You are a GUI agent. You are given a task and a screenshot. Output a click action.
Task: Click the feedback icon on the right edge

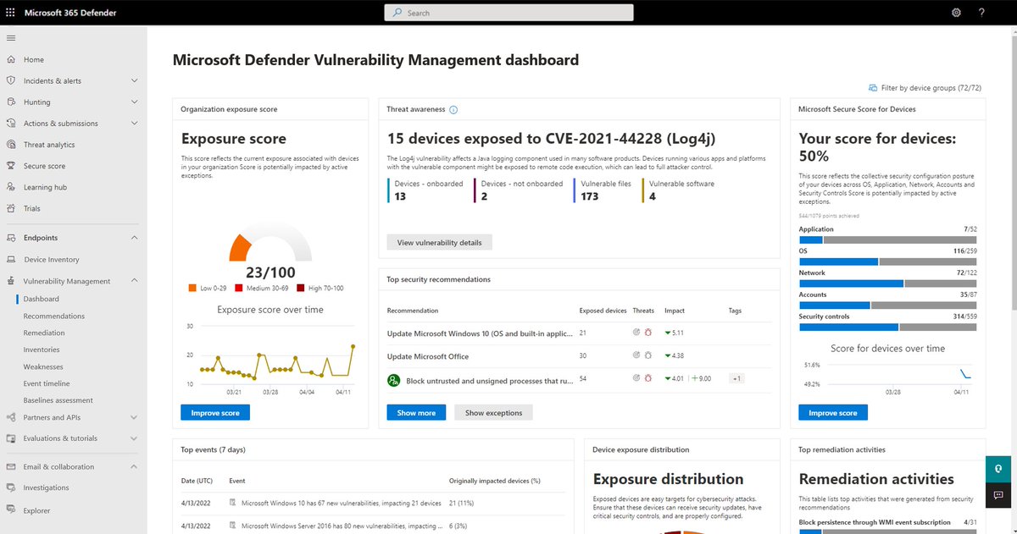pos(998,496)
